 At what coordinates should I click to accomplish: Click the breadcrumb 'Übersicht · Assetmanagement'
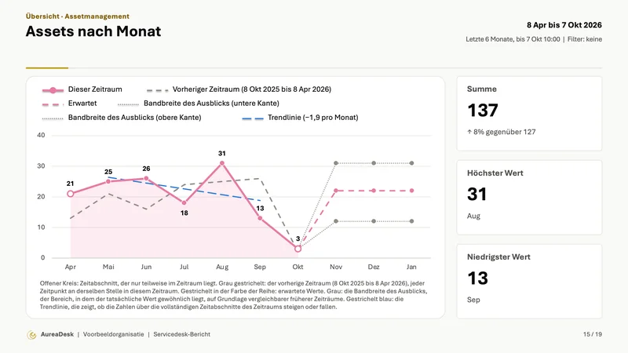(x=77, y=16)
